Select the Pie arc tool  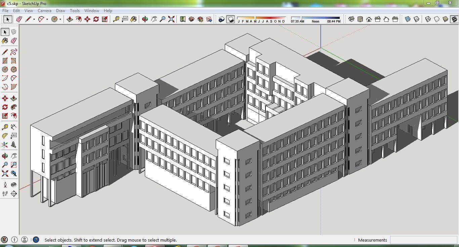click(14, 87)
